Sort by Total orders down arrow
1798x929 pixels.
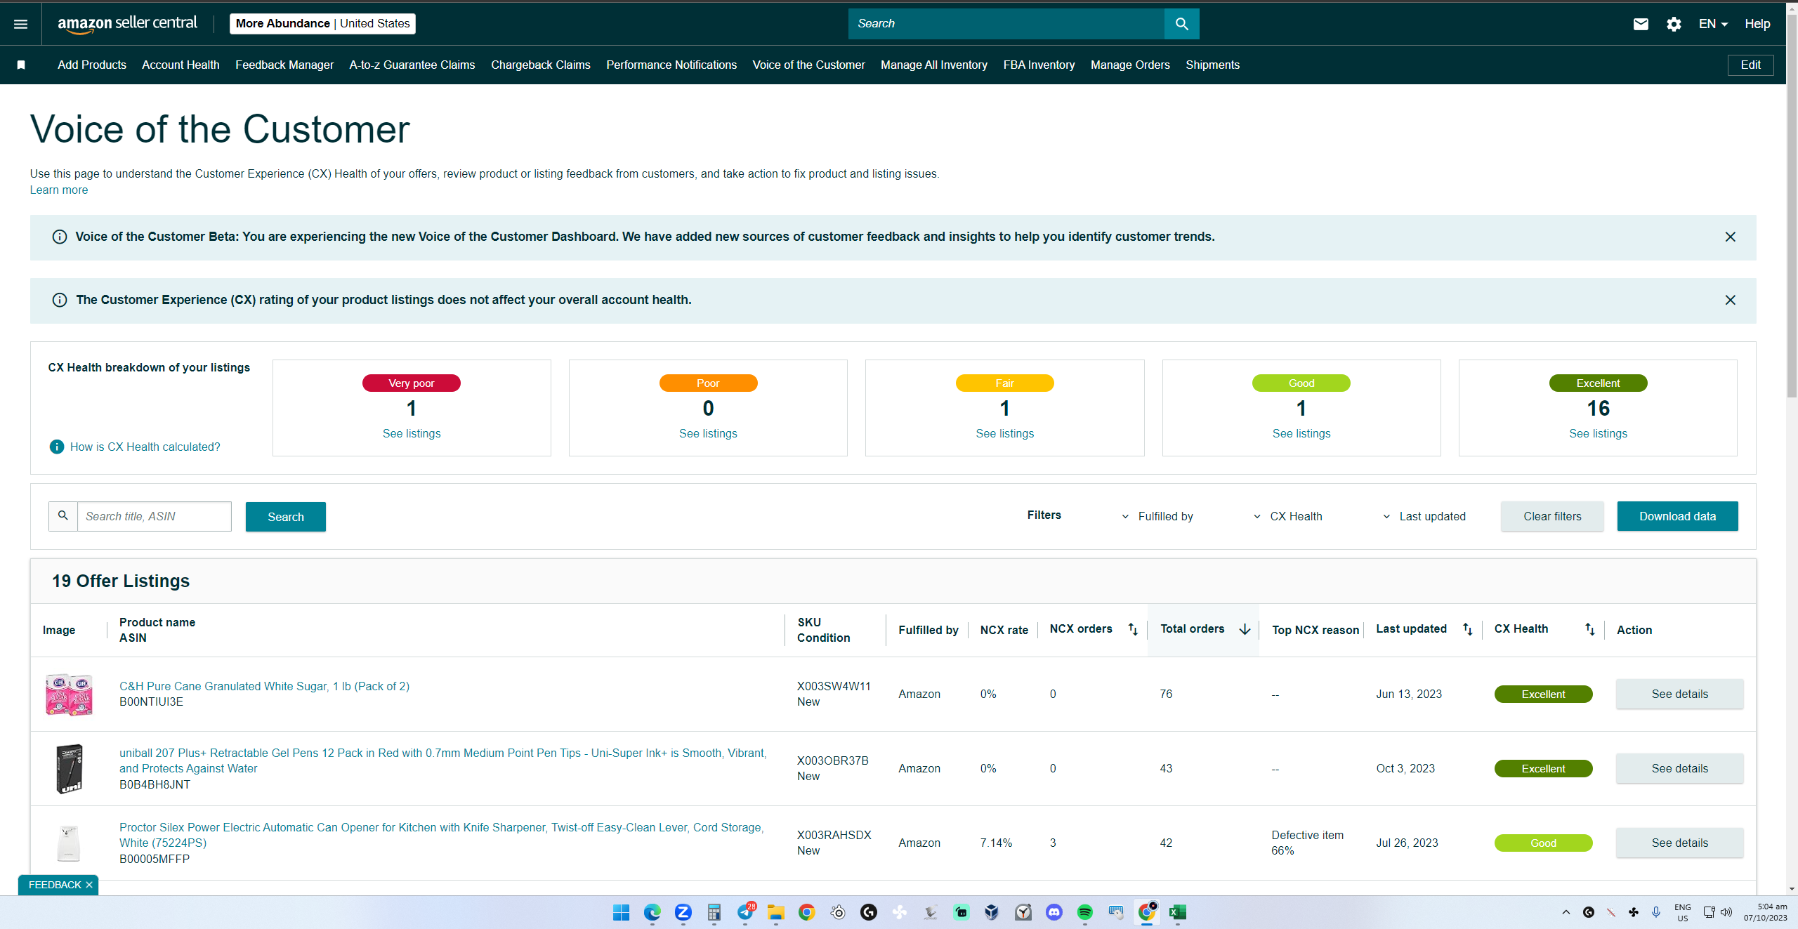pyautogui.click(x=1245, y=629)
